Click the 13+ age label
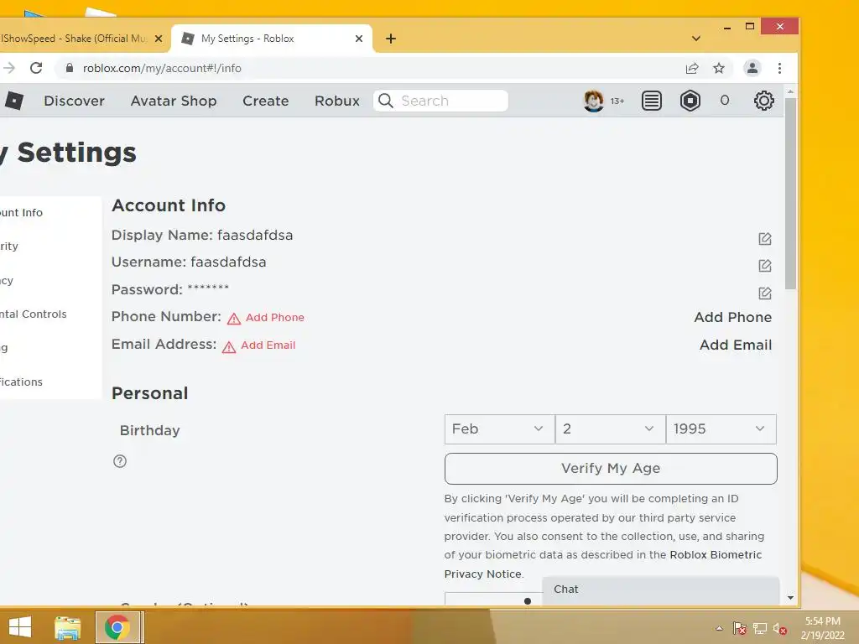859x644 pixels. pos(617,101)
